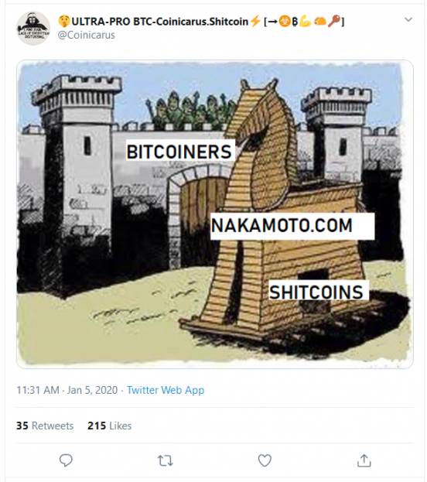Image resolution: width=427 pixels, height=482 pixels.
Task: Open the Twitter Web App link
Action: (x=166, y=390)
